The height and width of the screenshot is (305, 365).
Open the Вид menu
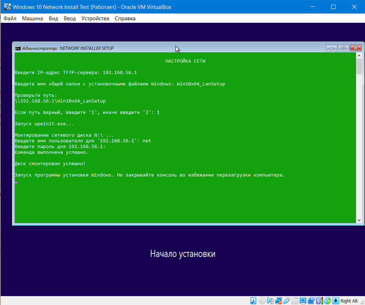pos(53,19)
